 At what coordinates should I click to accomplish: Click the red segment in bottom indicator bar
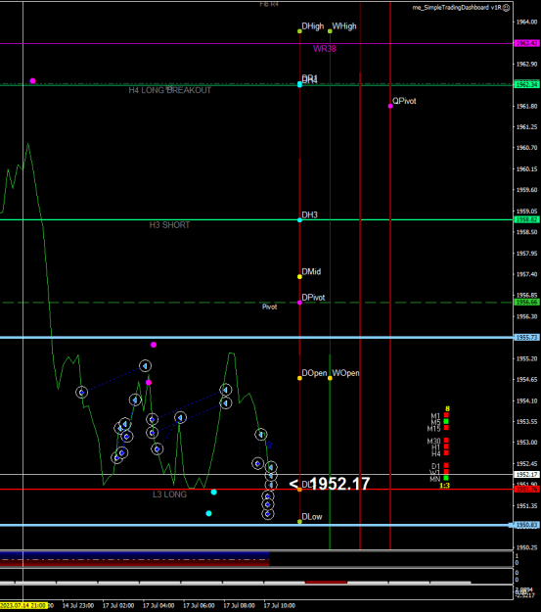point(326,583)
